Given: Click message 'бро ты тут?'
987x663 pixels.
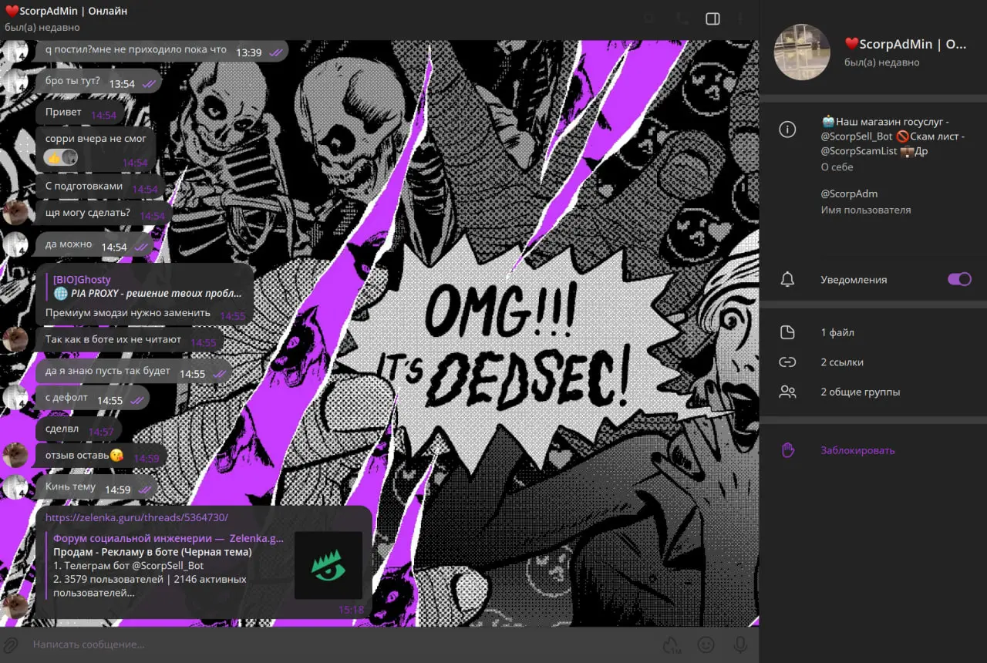Looking at the screenshot, I should tap(98, 81).
